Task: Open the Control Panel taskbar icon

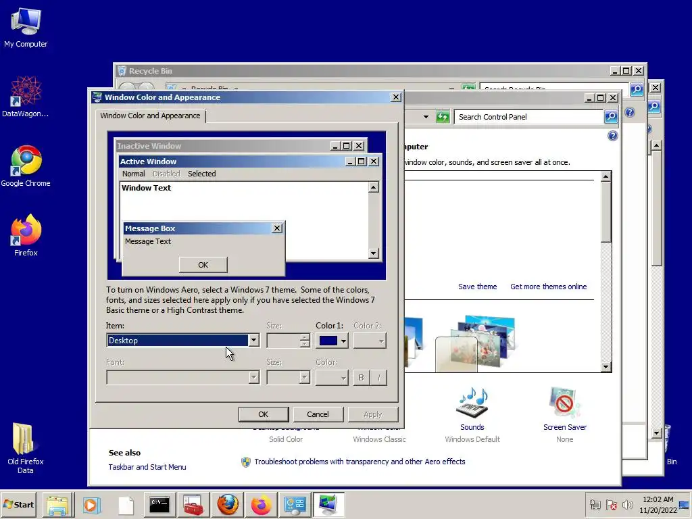Action: pyautogui.click(x=295, y=504)
